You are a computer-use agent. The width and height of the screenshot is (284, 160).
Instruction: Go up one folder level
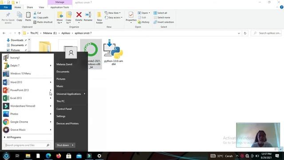tap(19, 33)
